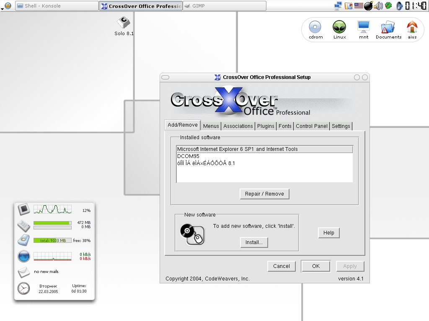Click the Repair / Remove button

pyautogui.click(x=264, y=194)
